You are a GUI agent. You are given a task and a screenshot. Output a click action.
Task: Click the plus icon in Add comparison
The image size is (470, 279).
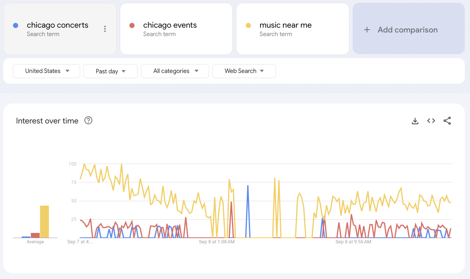[x=367, y=30]
